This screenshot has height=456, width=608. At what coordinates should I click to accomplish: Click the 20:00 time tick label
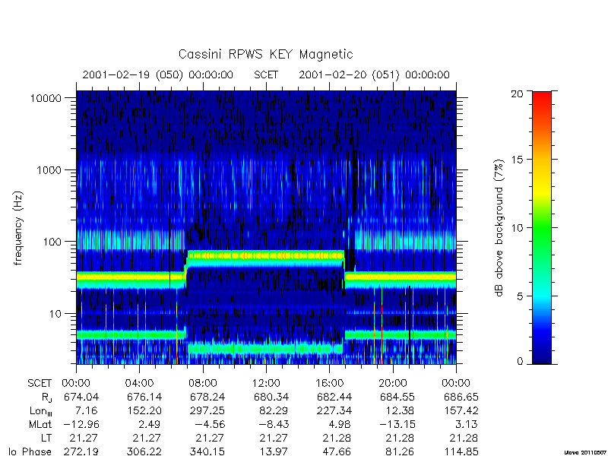pyautogui.click(x=393, y=384)
